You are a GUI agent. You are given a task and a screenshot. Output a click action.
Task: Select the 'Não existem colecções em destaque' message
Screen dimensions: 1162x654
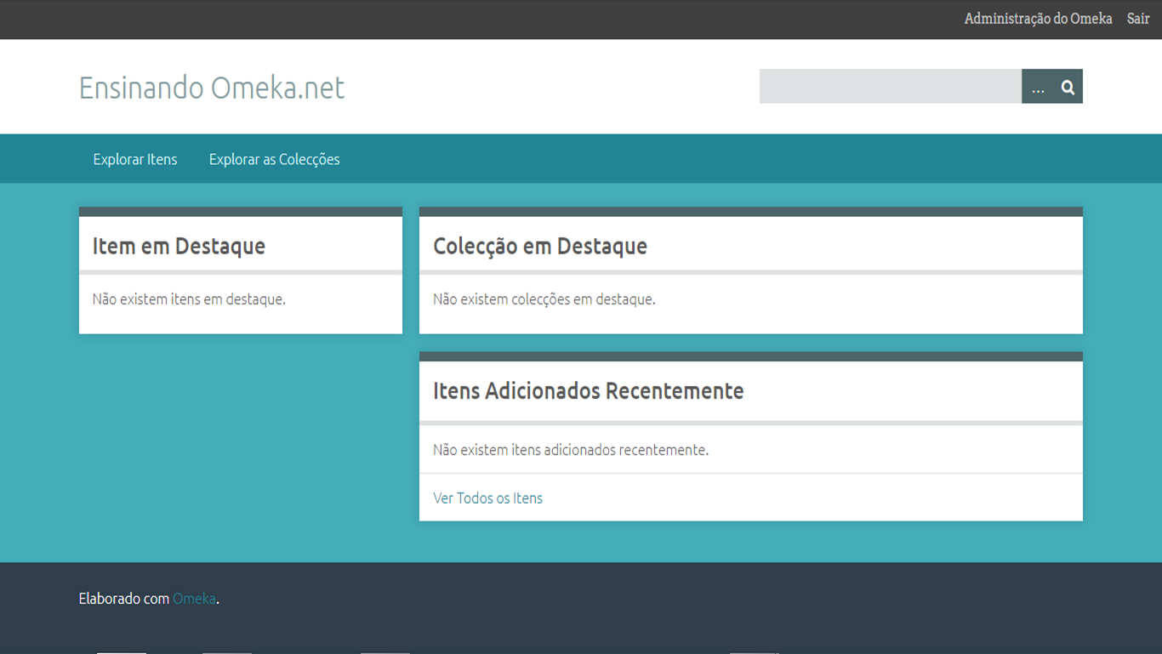[544, 299]
